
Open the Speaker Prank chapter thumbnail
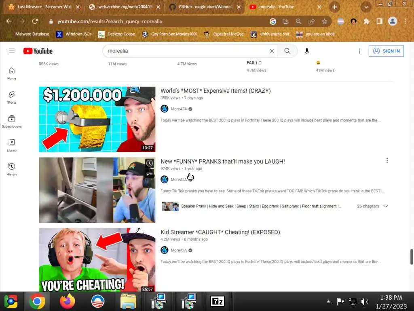170,206
